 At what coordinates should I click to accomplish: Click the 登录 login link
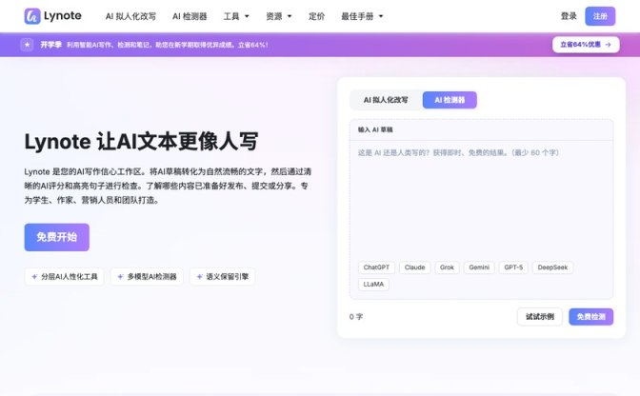point(569,16)
